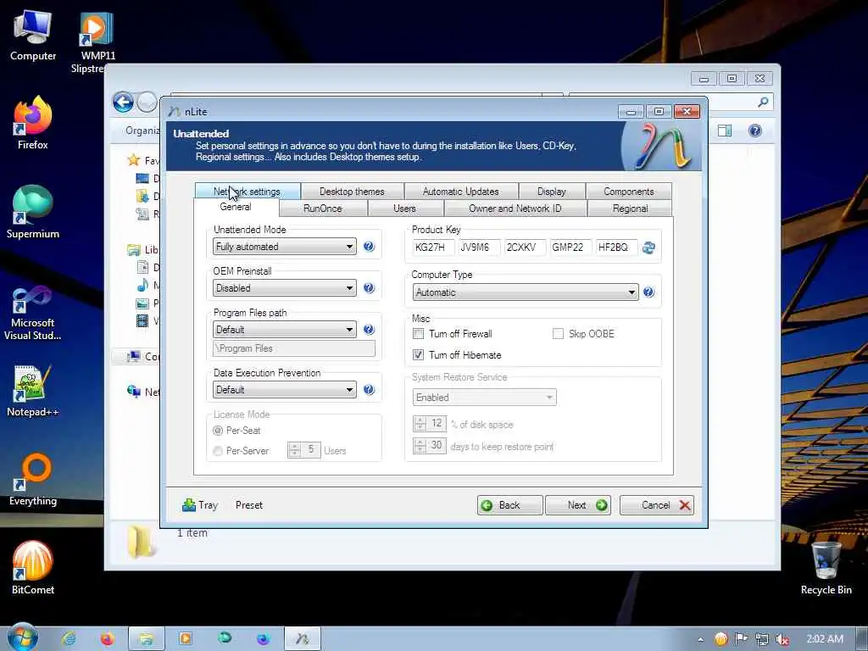868x651 pixels.
Task: Switch to Components tab
Action: 628,191
